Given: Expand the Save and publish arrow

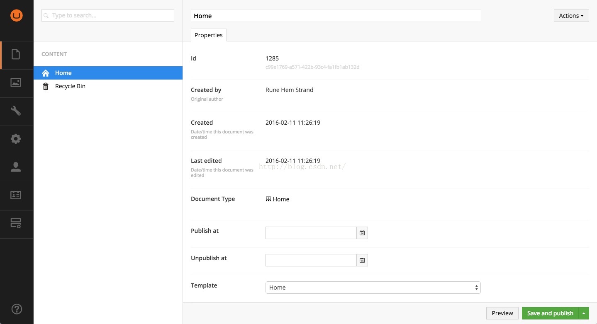Looking at the screenshot, I should coord(584,313).
